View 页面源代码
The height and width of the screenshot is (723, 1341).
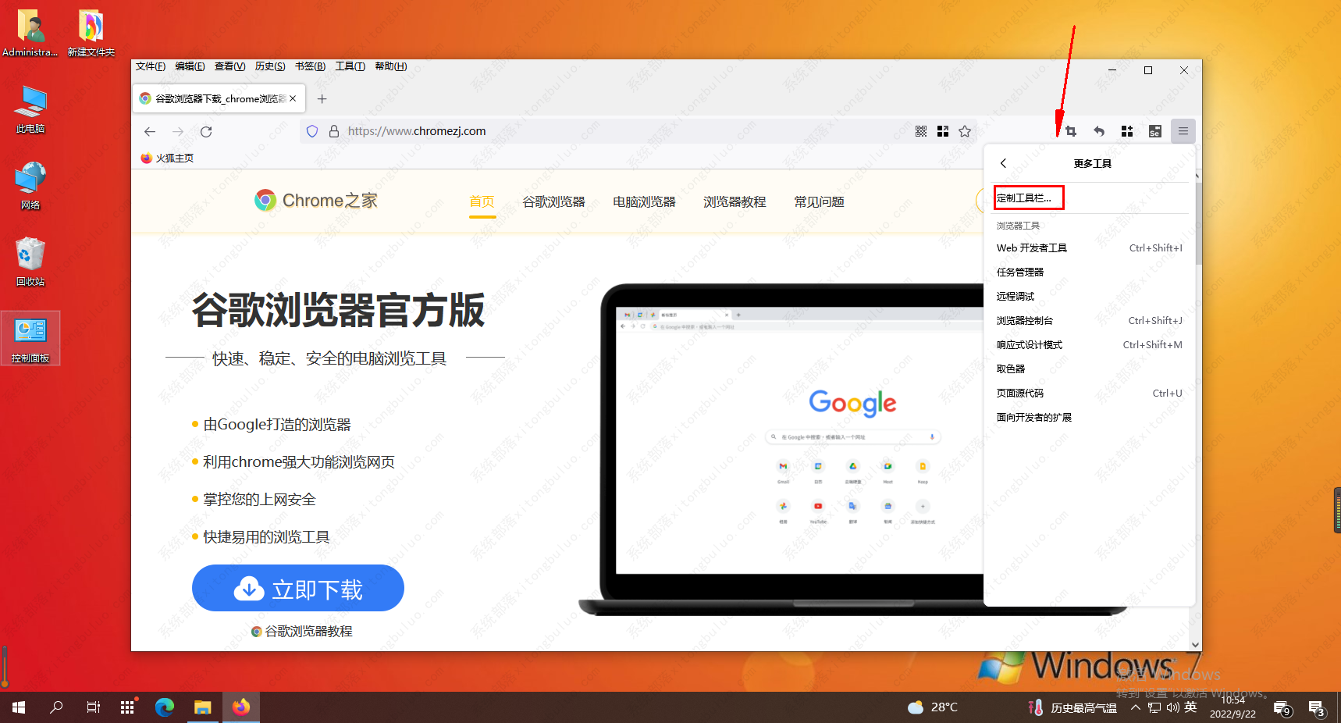click(1090, 394)
